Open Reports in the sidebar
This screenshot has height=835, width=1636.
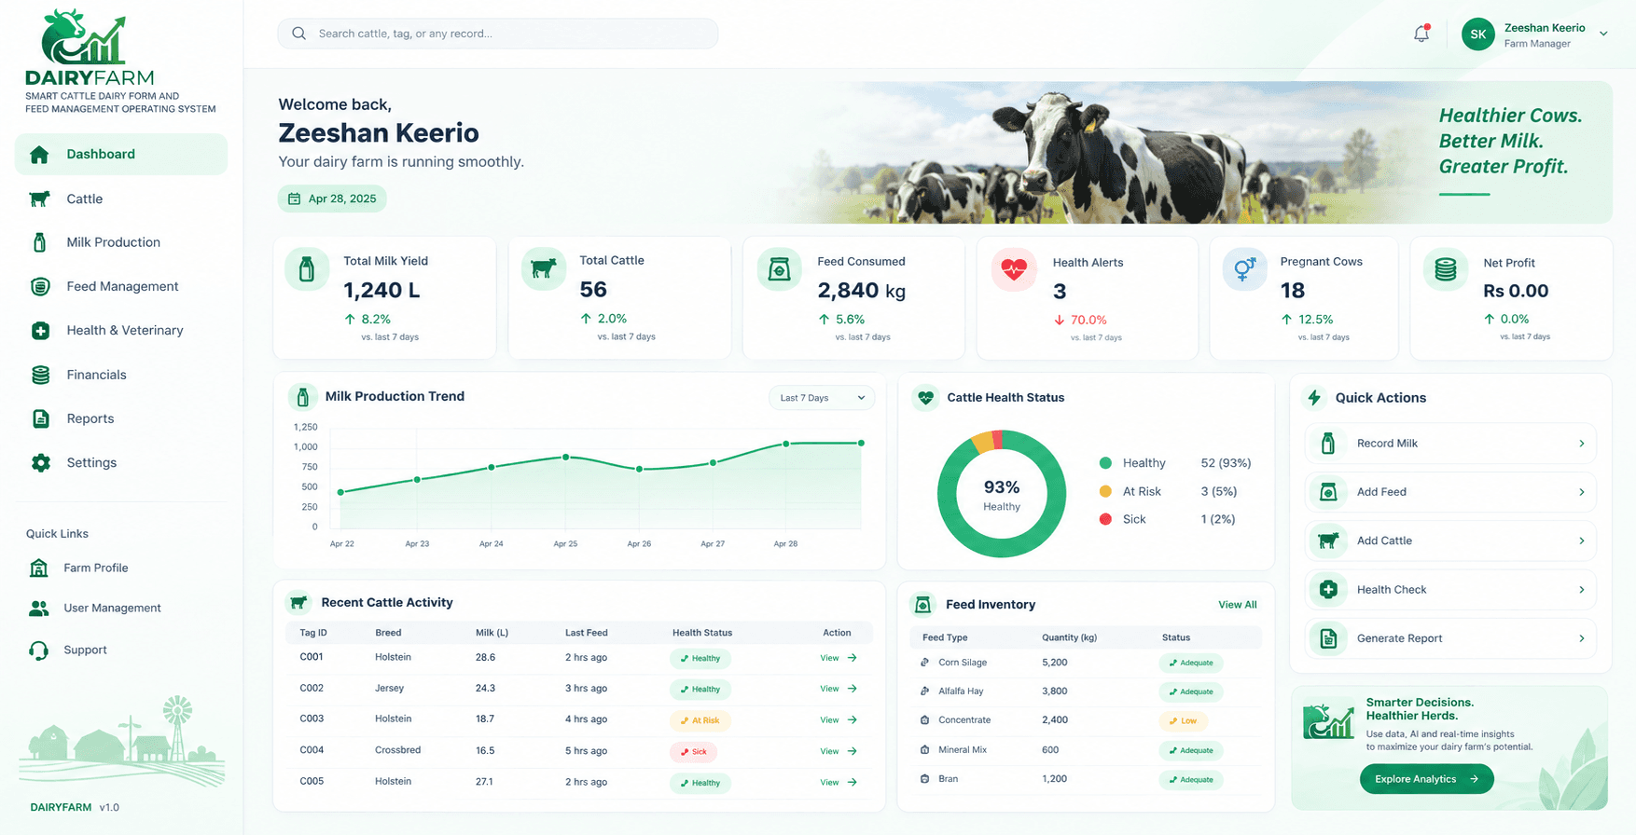coord(121,418)
